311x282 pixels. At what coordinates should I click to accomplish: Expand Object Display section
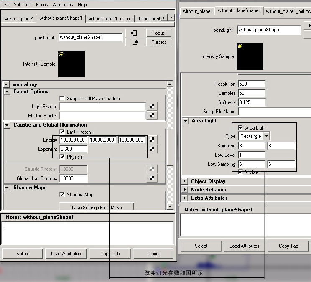click(x=185, y=181)
